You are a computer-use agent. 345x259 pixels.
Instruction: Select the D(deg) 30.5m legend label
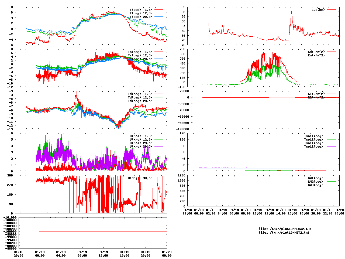click(x=140, y=178)
